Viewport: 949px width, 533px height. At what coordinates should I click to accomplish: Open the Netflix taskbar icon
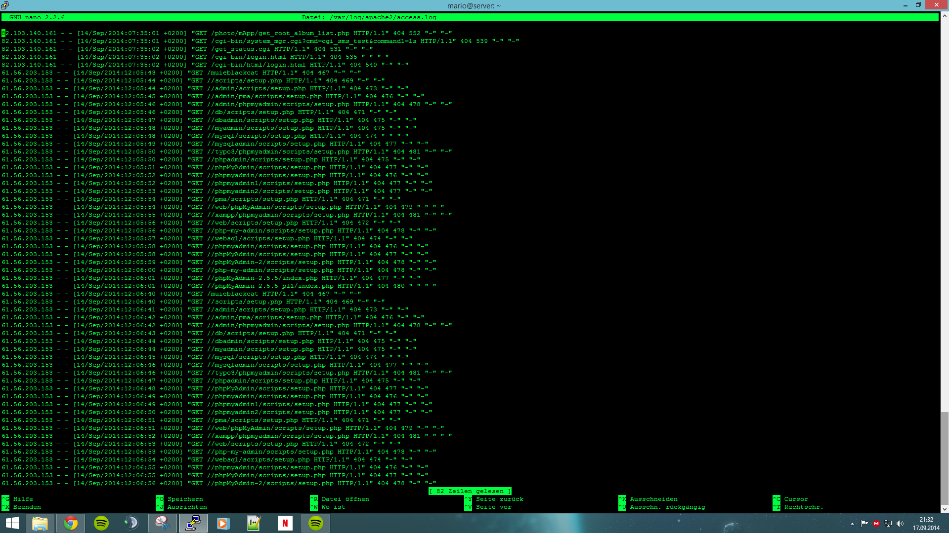point(285,523)
